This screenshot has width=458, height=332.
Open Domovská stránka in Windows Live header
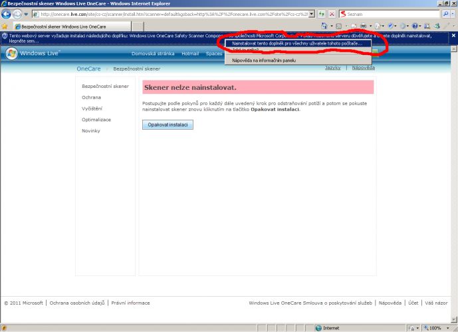click(x=153, y=54)
